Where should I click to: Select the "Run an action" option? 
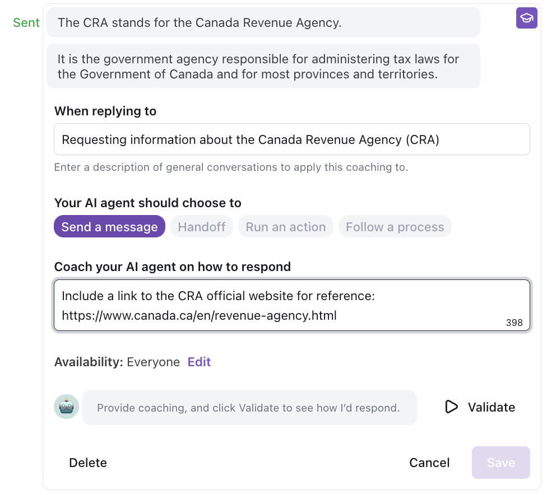286,227
